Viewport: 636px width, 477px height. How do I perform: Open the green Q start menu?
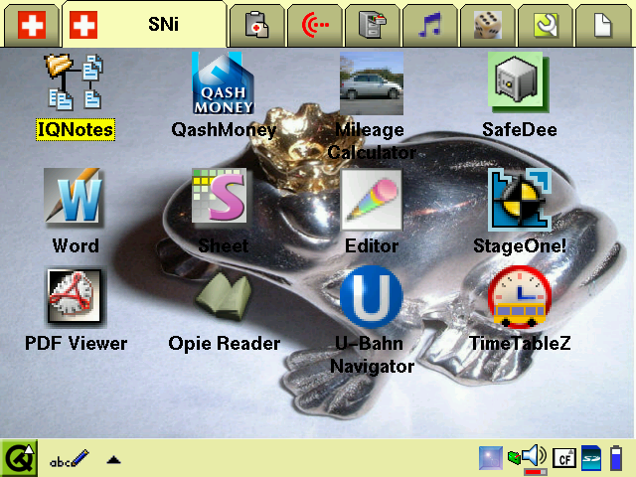pos(19,458)
